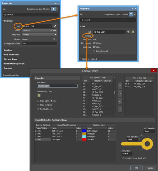Click the filter icon in Net Properties panel

point(131,14)
